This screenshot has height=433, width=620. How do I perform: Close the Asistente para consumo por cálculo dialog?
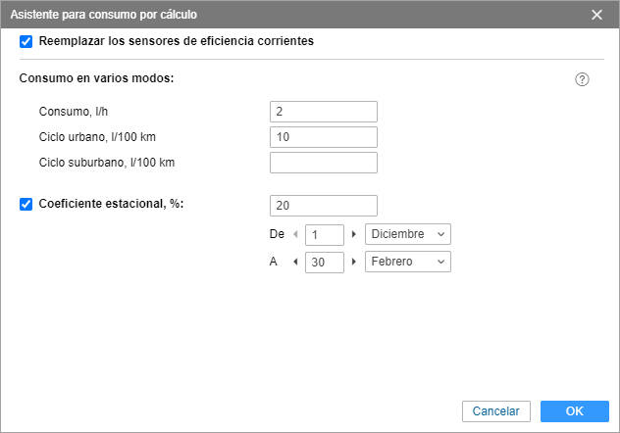point(596,15)
